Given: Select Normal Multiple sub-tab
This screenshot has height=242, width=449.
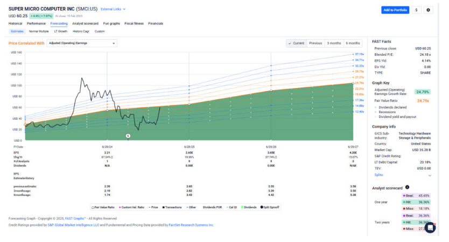Looking at the screenshot, I should [39, 32].
